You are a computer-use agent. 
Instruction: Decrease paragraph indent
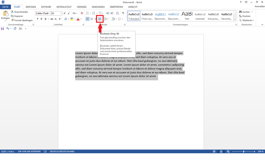coord(108,13)
